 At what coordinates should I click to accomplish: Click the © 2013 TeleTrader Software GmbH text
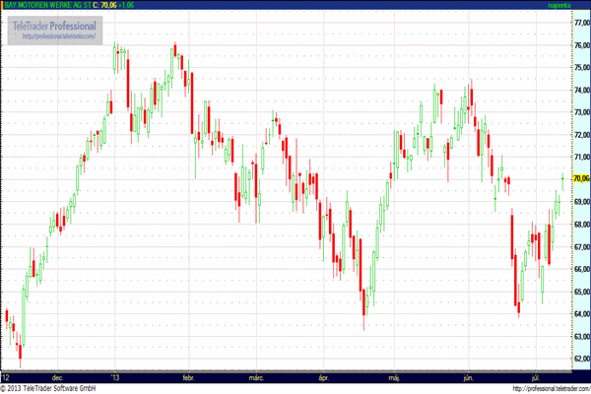(47, 388)
